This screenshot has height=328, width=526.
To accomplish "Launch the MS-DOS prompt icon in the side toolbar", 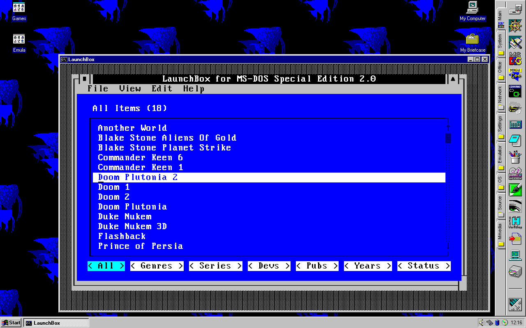I will point(515,58).
